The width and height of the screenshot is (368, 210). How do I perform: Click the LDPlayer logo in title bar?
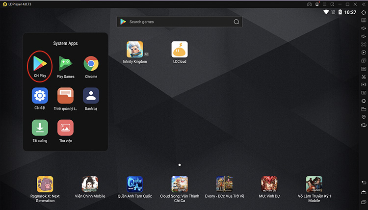(x=5, y=4)
